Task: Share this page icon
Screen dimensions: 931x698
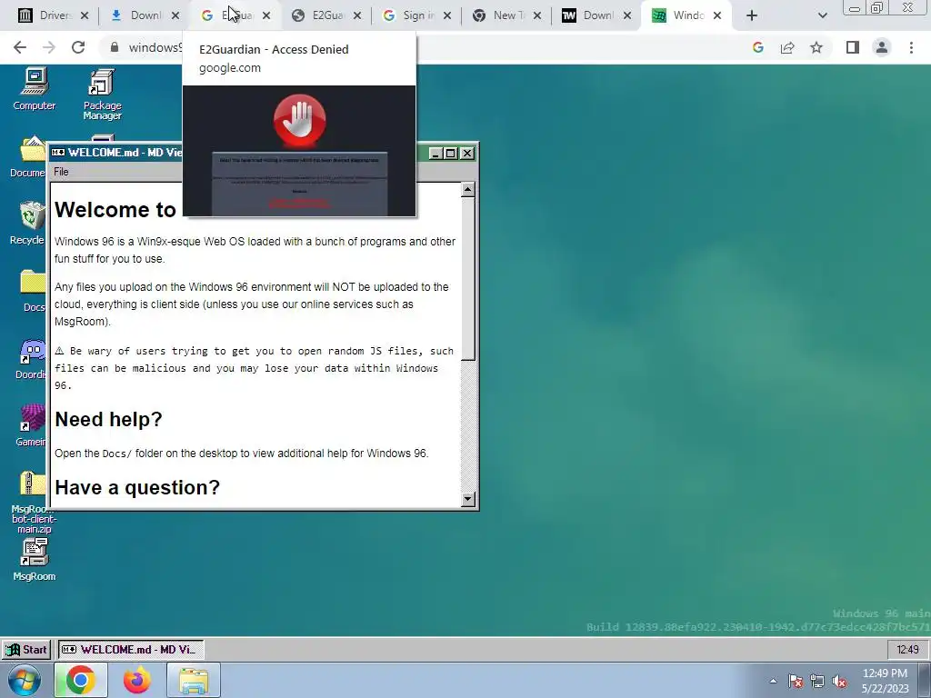Action: tap(787, 47)
